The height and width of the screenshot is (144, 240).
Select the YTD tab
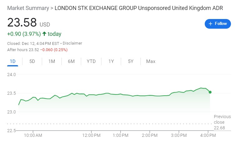coord(91,61)
